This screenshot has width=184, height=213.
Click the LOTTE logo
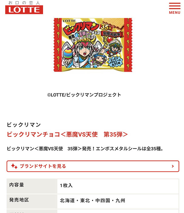tap(24, 10)
